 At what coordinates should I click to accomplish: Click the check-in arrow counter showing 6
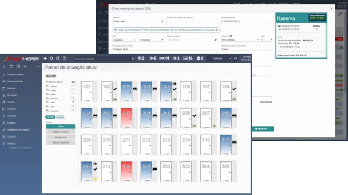coord(152,58)
